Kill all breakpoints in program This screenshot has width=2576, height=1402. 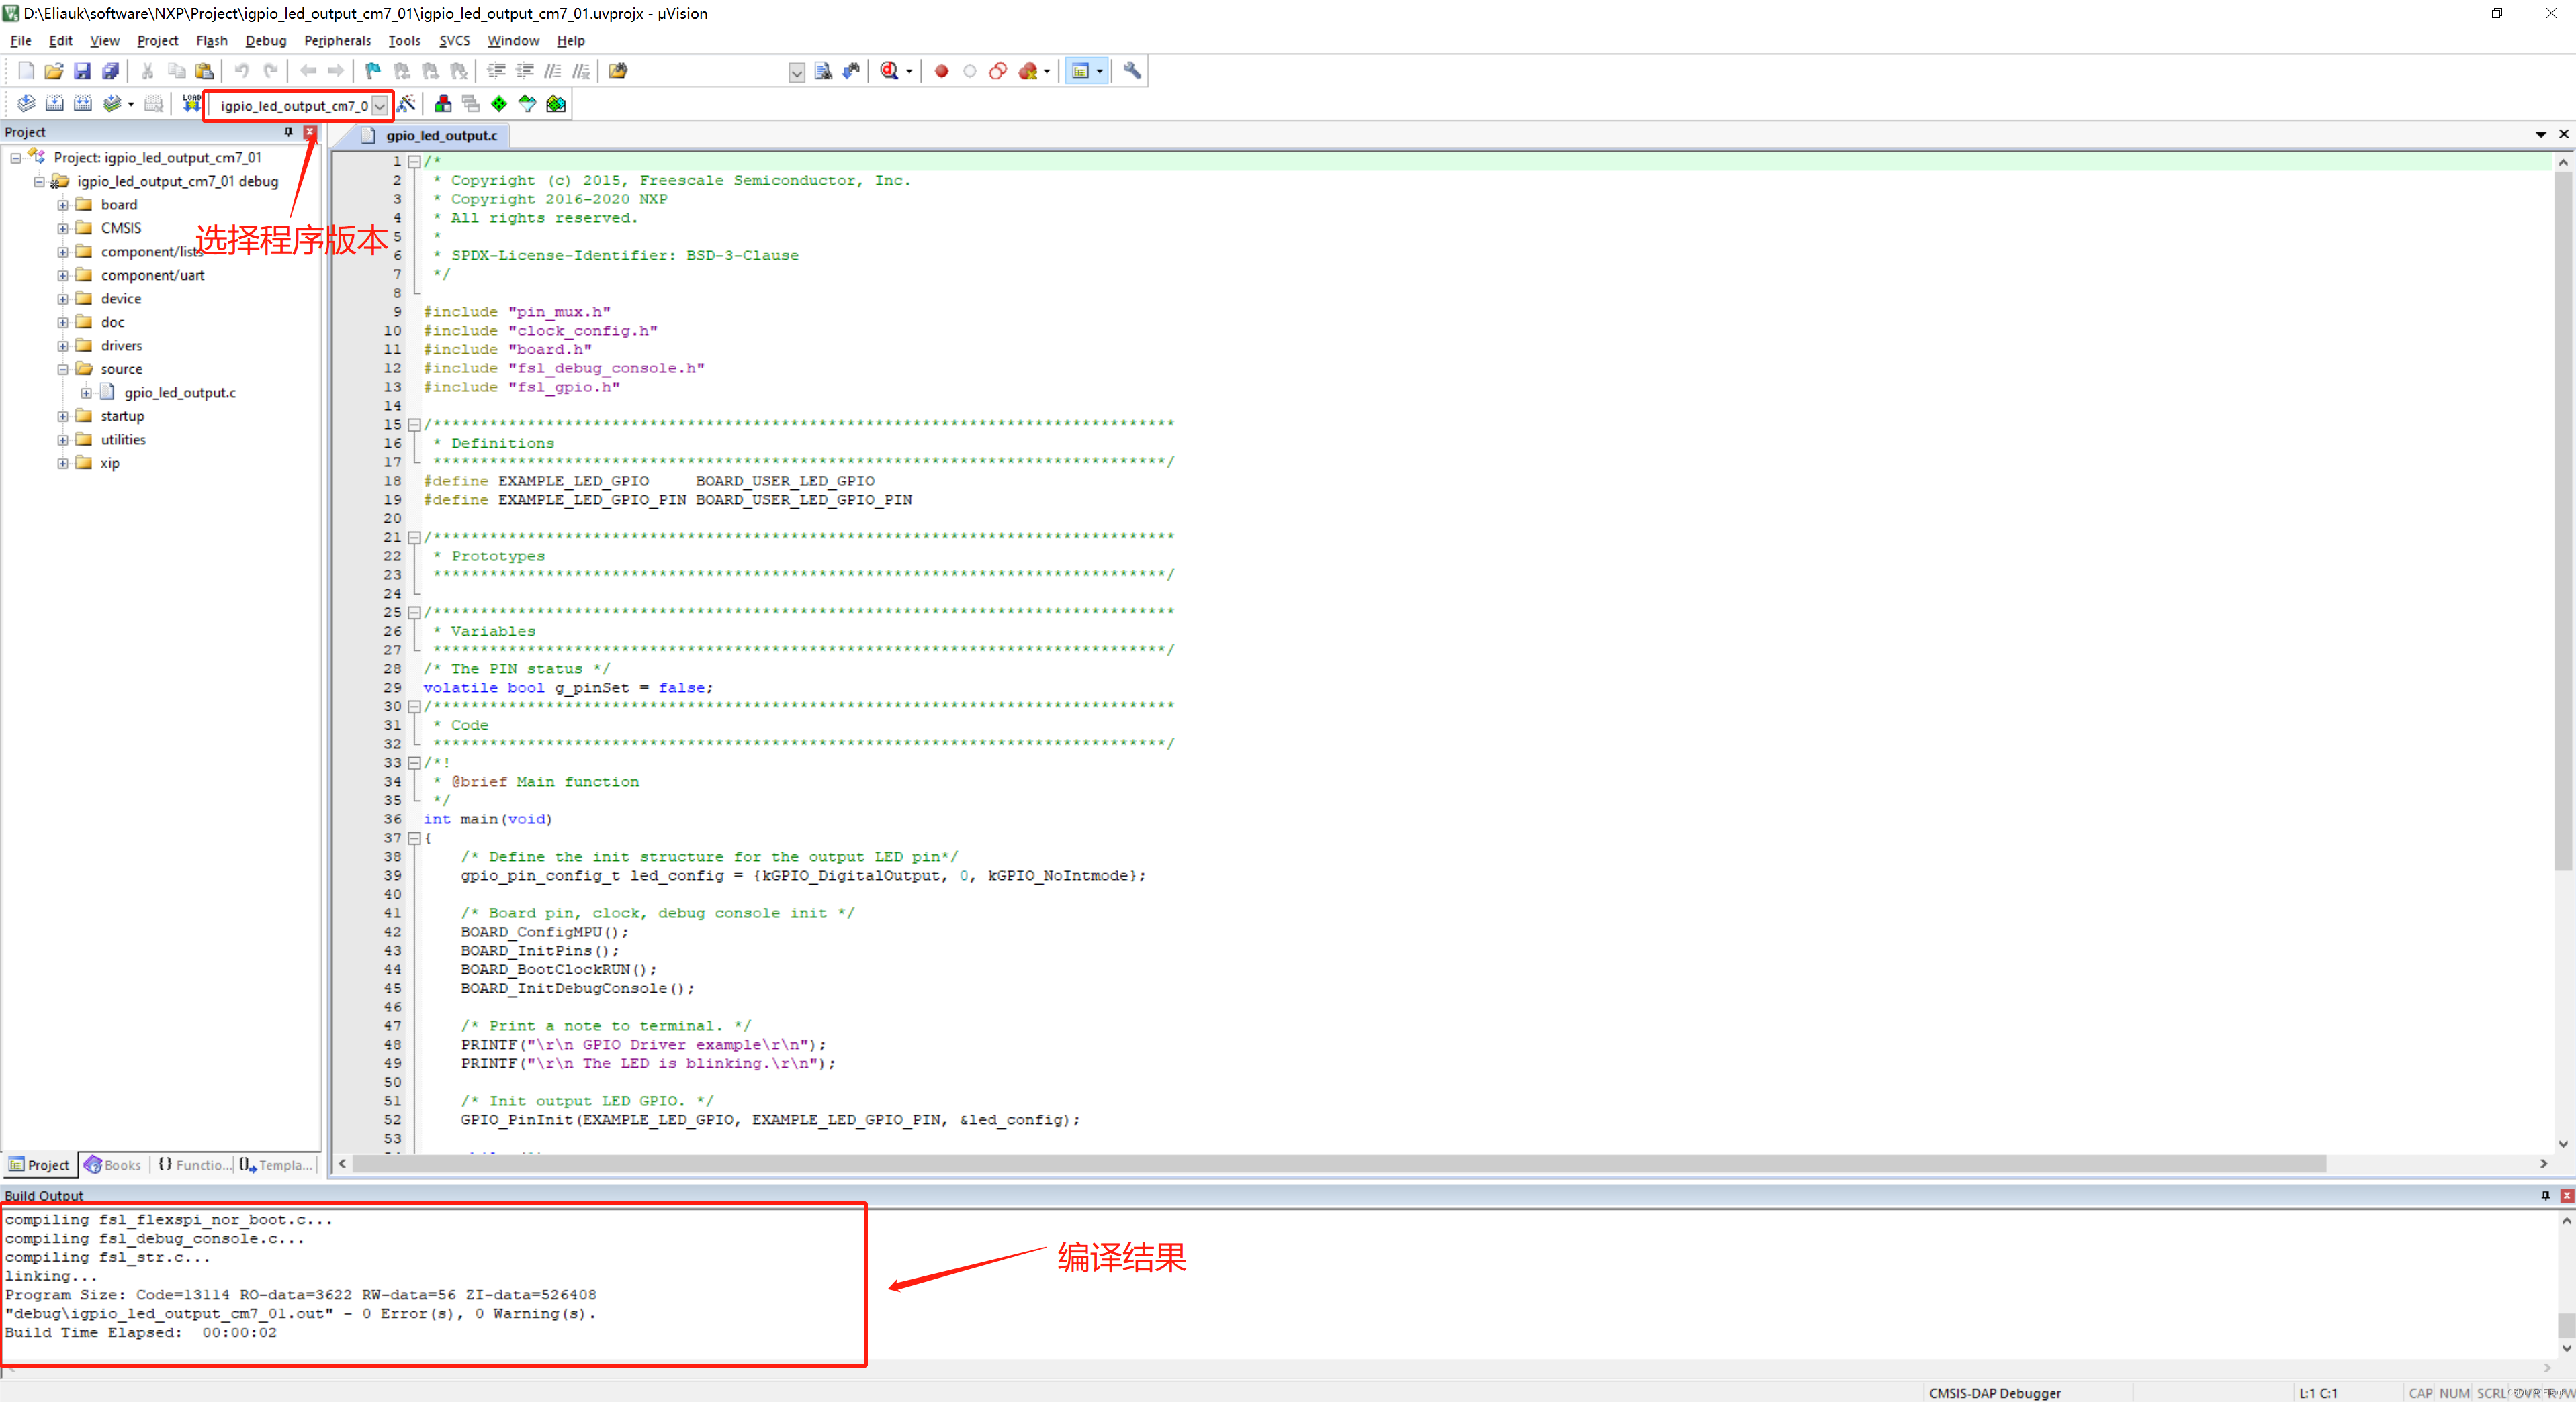1029,71
